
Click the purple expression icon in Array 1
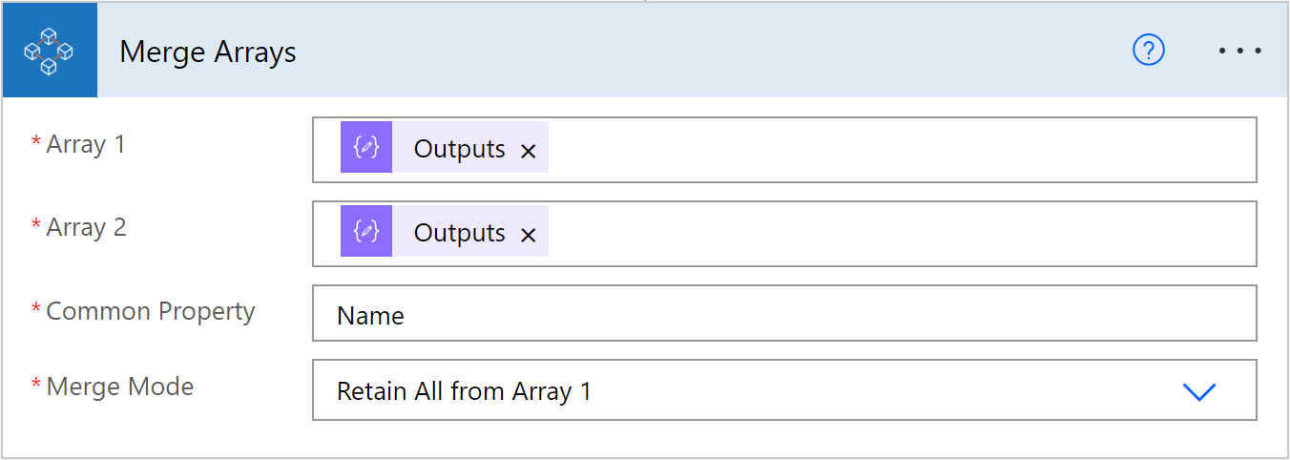tap(366, 147)
